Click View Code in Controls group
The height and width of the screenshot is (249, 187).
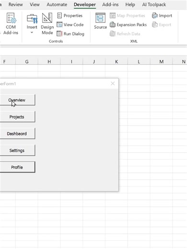pos(70,25)
